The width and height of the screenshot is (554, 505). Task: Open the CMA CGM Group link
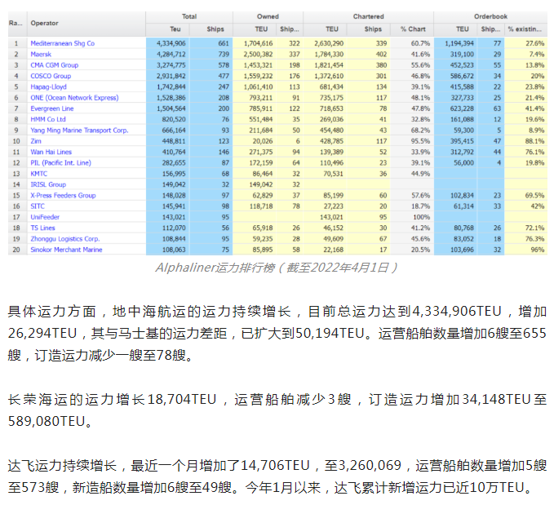(55, 65)
